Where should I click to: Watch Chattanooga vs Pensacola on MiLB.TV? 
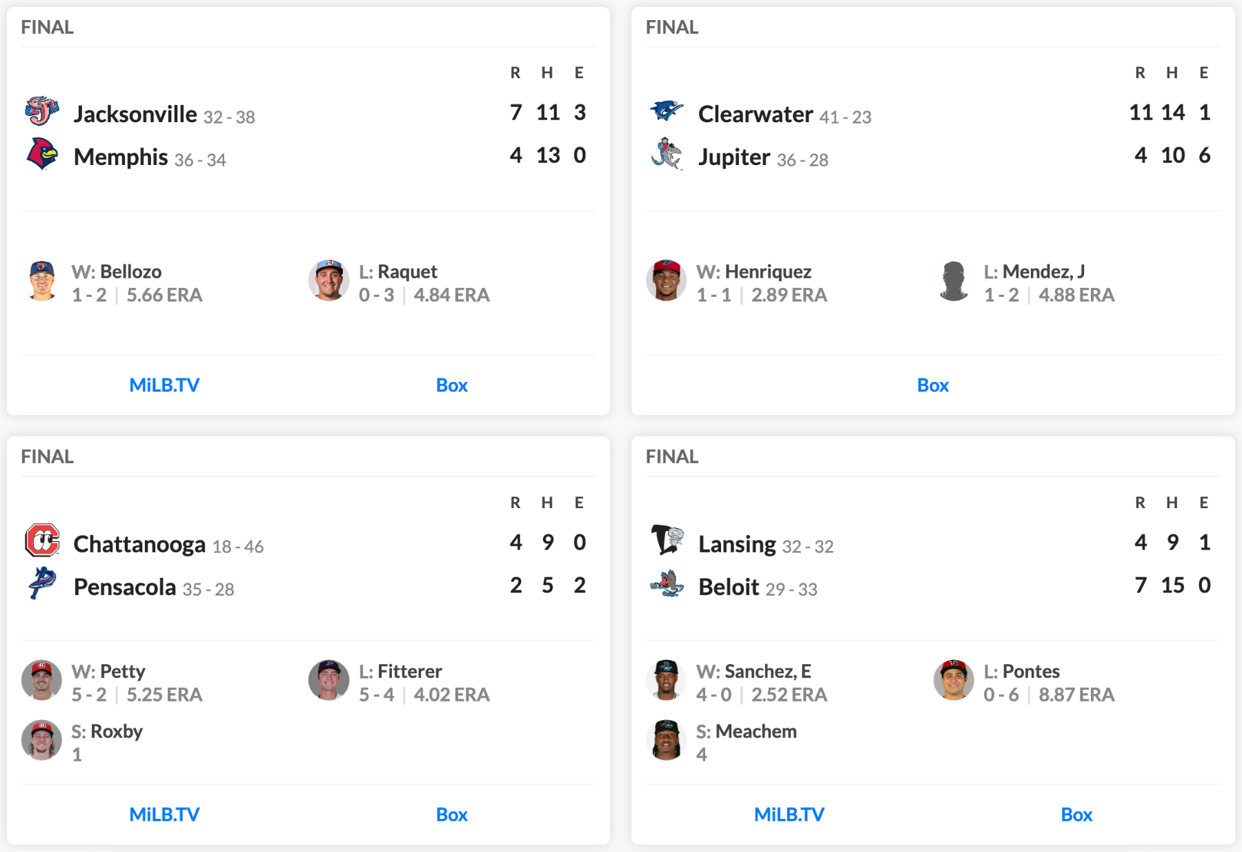[x=164, y=815]
